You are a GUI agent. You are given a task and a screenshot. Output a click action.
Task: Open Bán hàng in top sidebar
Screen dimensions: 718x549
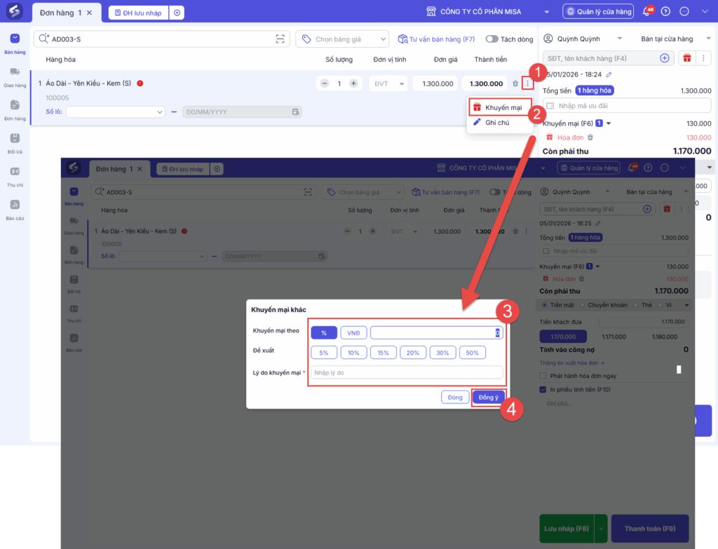[x=15, y=43]
